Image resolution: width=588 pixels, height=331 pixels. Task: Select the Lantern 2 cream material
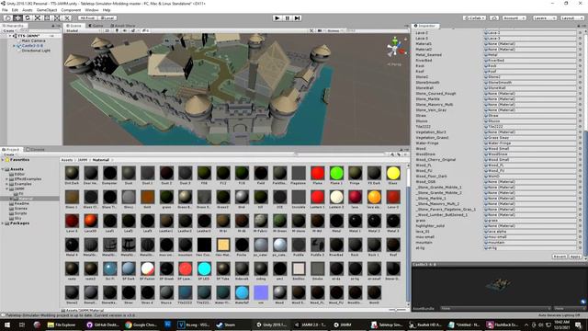tap(336, 197)
